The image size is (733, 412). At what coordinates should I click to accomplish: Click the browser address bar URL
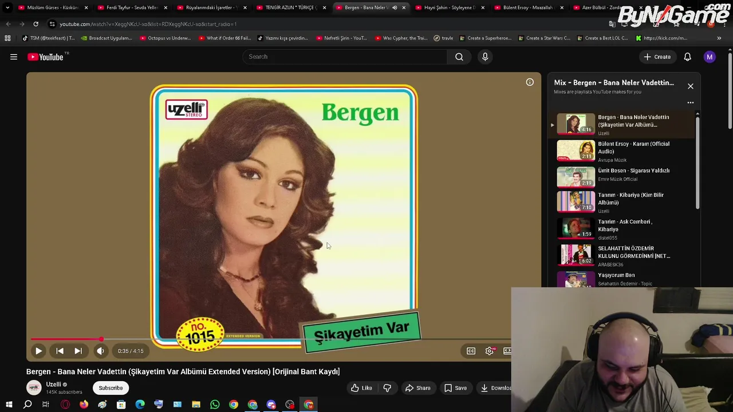click(x=148, y=24)
